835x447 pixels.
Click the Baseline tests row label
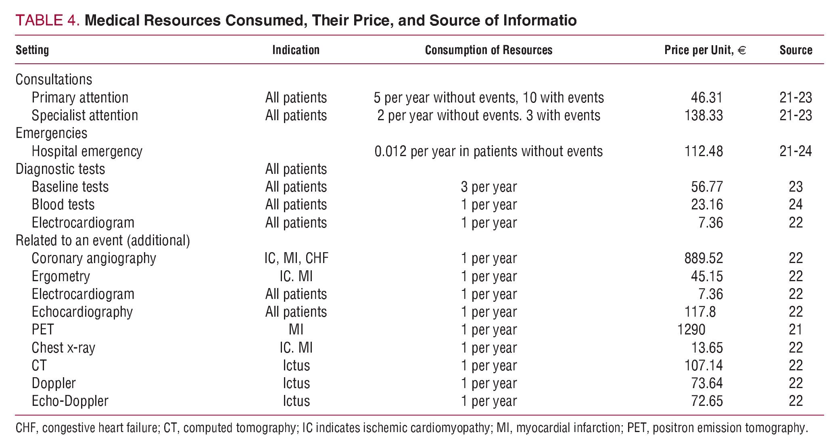[x=70, y=187]
